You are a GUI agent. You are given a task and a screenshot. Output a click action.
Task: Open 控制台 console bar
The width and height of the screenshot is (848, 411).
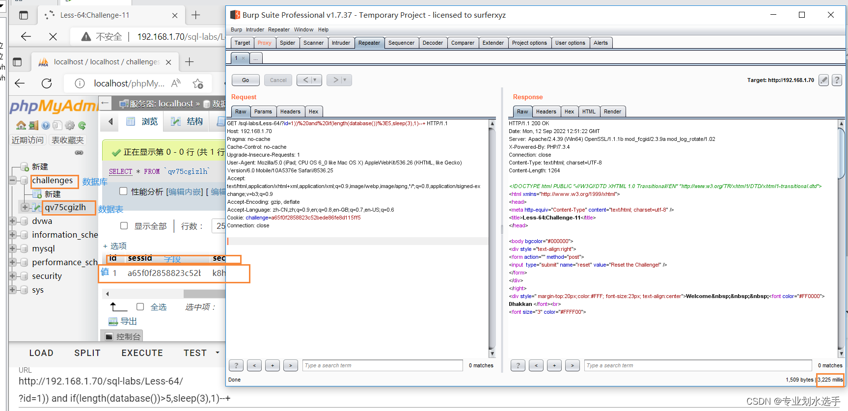click(122, 336)
